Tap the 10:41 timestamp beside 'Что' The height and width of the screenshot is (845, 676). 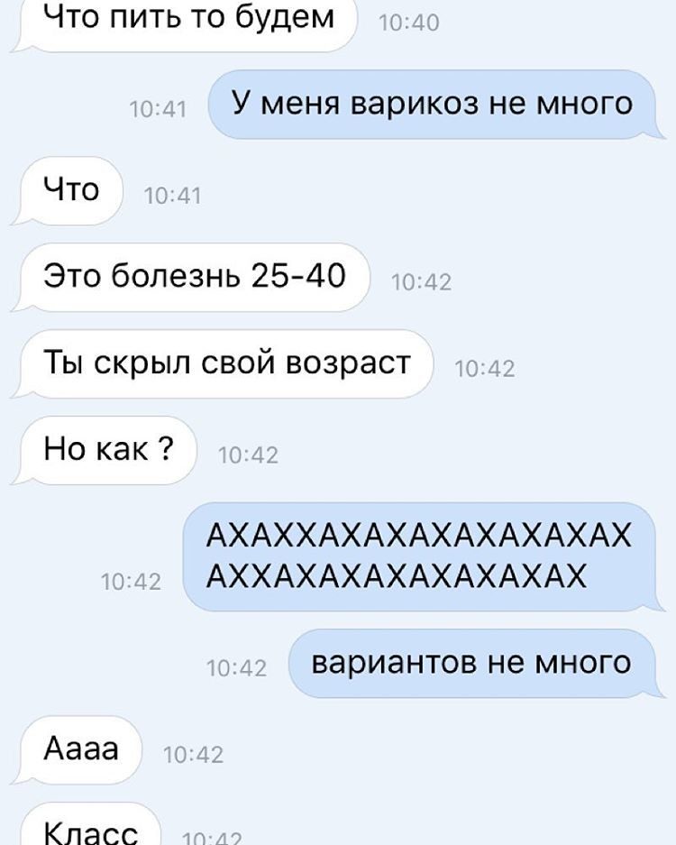pyautogui.click(x=172, y=196)
